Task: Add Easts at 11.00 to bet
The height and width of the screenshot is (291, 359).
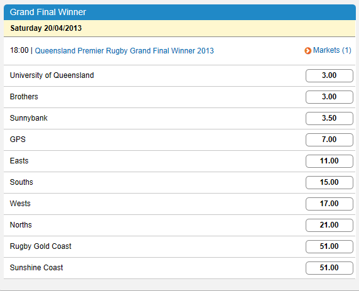Action: (x=330, y=161)
